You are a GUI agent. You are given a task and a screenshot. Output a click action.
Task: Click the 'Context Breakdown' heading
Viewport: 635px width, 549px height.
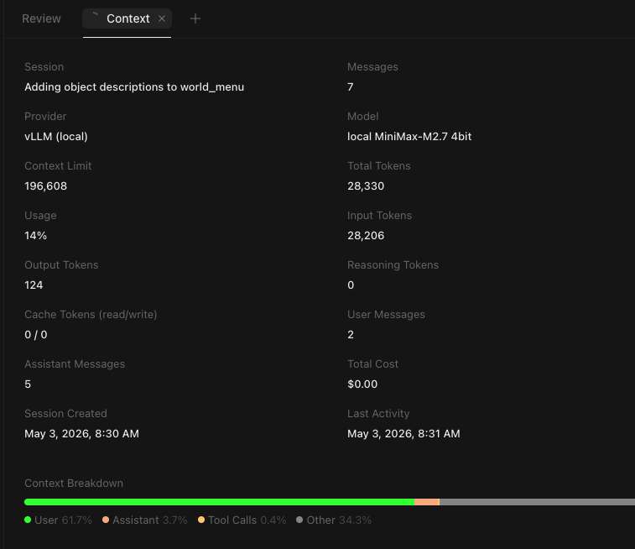[74, 483]
